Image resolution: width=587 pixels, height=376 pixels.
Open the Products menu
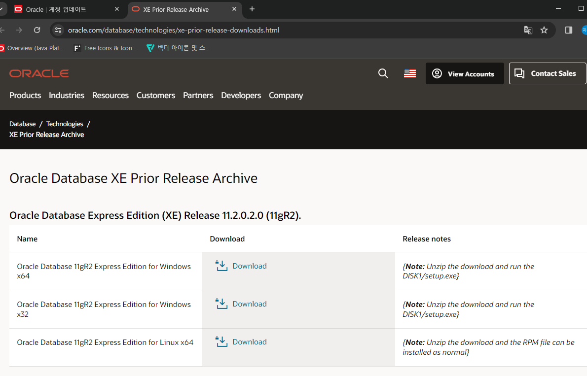pyautogui.click(x=25, y=96)
